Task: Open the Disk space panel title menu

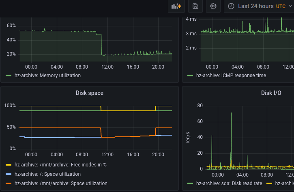Action: pyautogui.click(x=89, y=93)
